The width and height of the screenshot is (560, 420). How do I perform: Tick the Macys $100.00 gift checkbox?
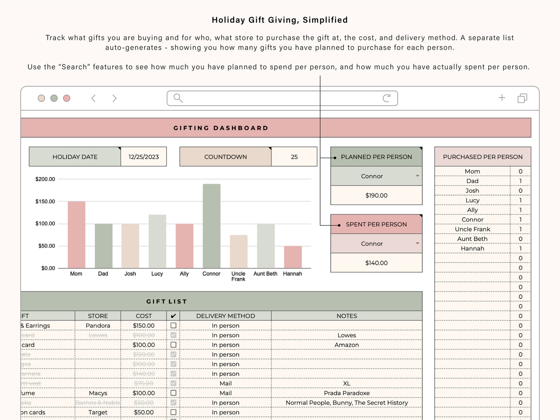coord(173,393)
